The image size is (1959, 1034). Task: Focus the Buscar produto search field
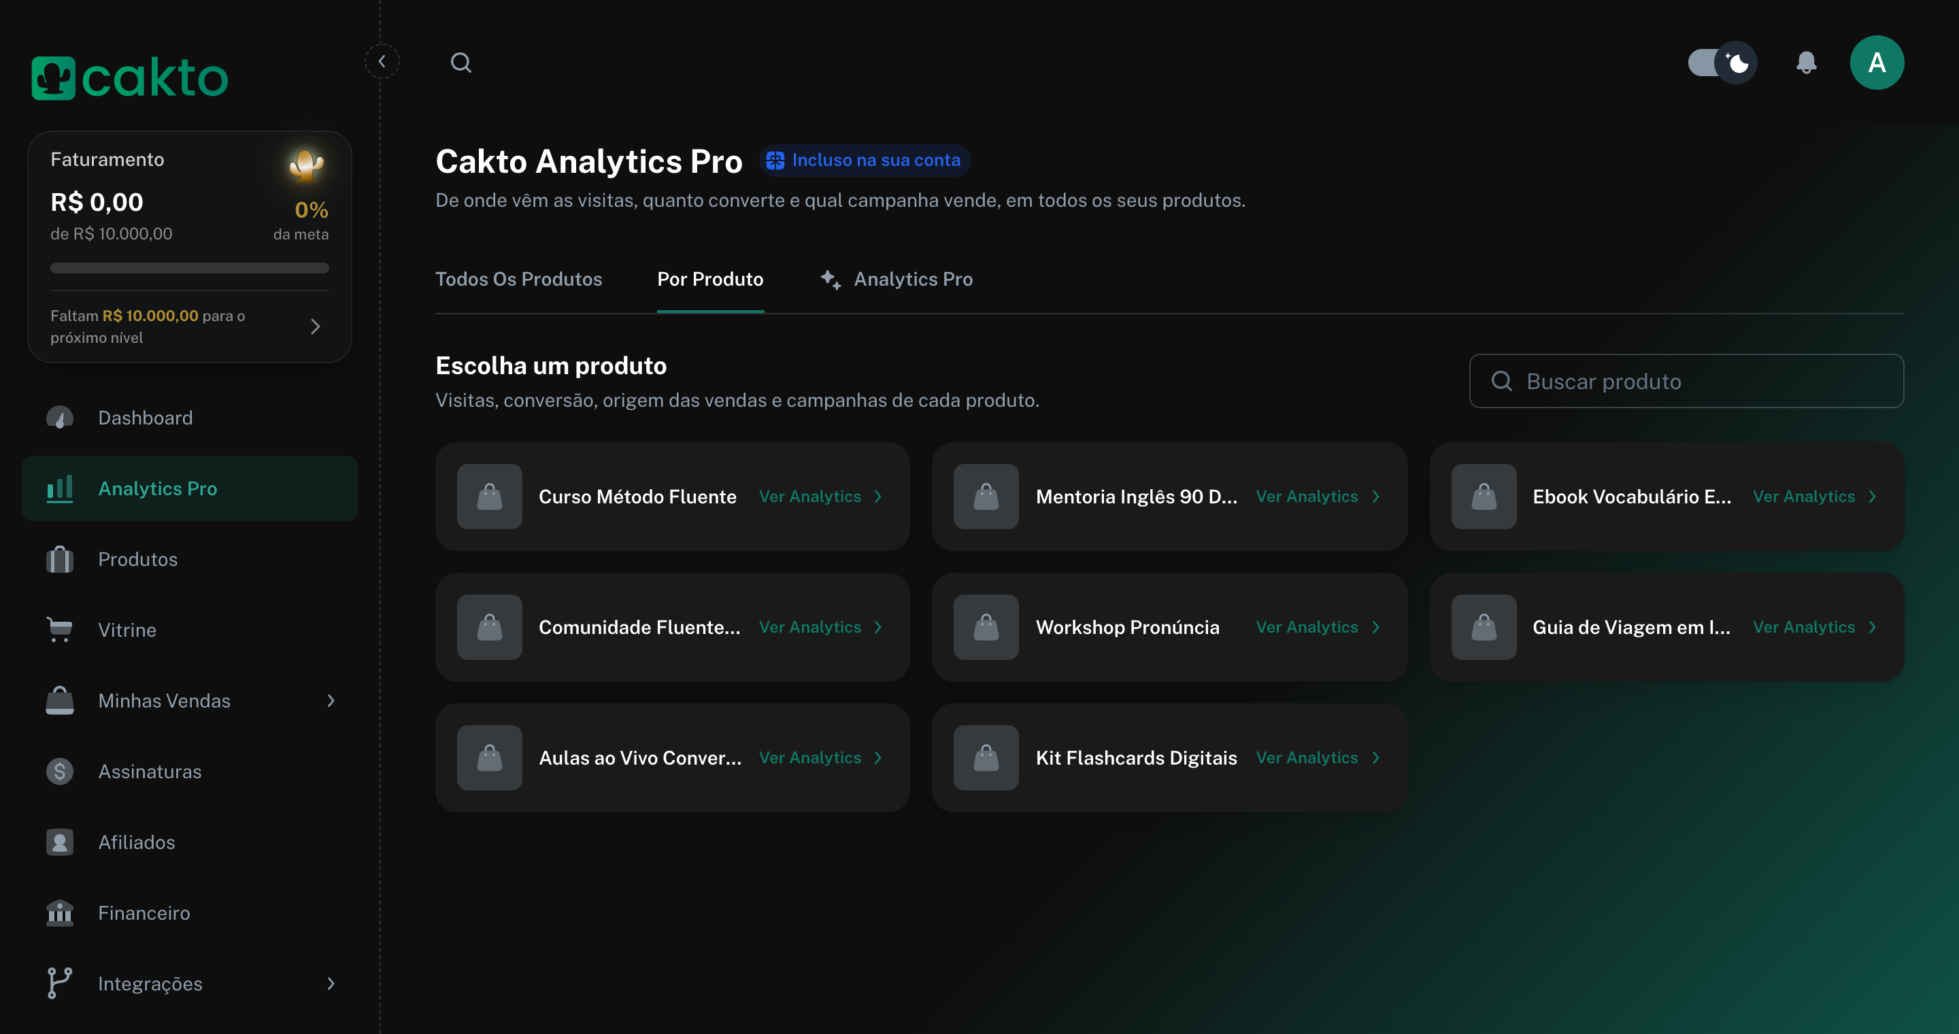pos(1686,381)
